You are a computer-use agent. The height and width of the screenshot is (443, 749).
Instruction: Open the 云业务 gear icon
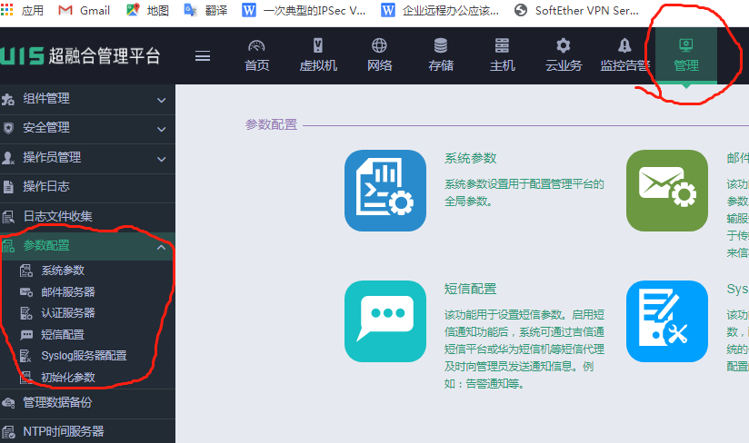pyautogui.click(x=564, y=45)
